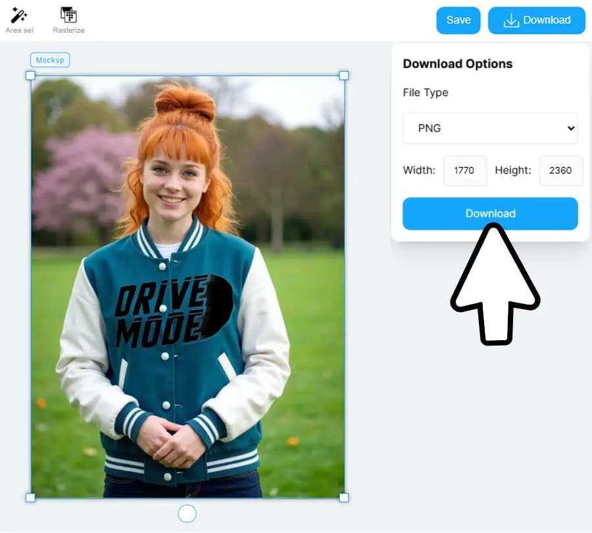Click the File Type label
This screenshot has width=592, height=533.
426,93
